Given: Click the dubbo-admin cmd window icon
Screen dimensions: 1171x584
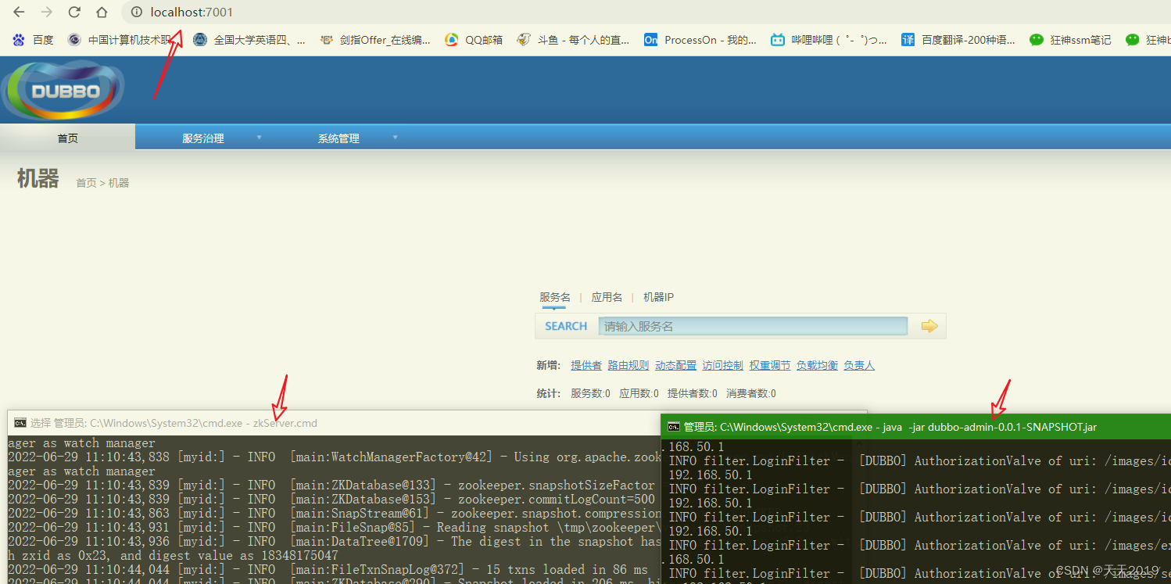Looking at the screenshot, I should coord(673,427).
